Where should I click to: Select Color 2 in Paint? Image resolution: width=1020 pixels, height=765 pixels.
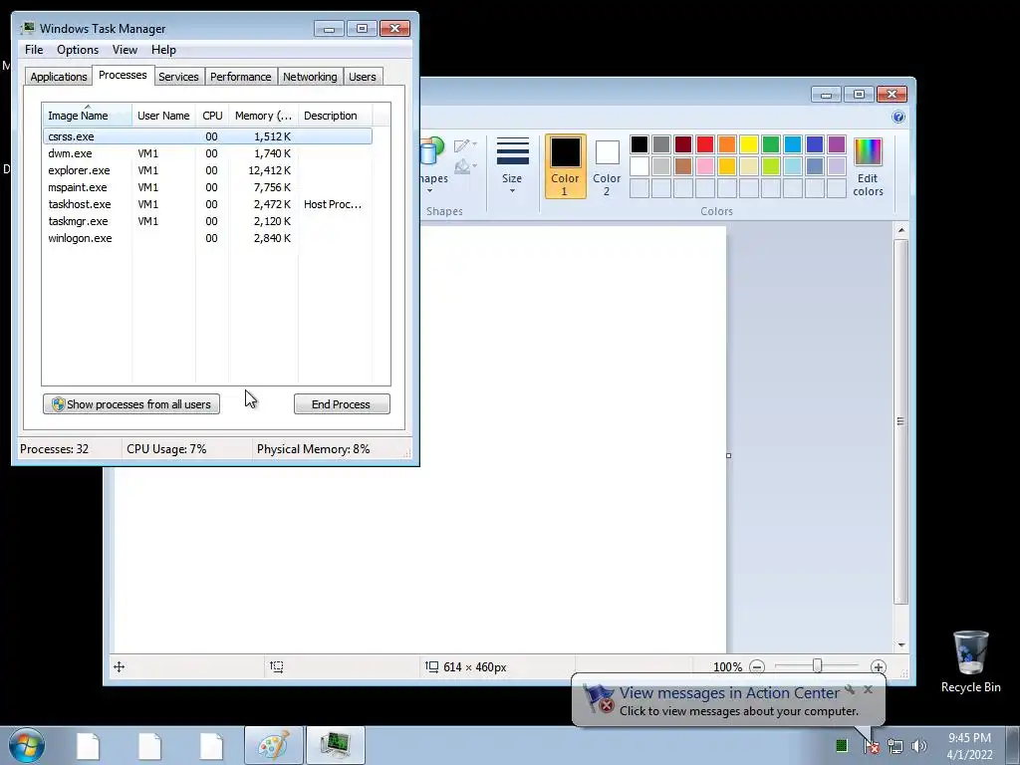tap(607, 166)
